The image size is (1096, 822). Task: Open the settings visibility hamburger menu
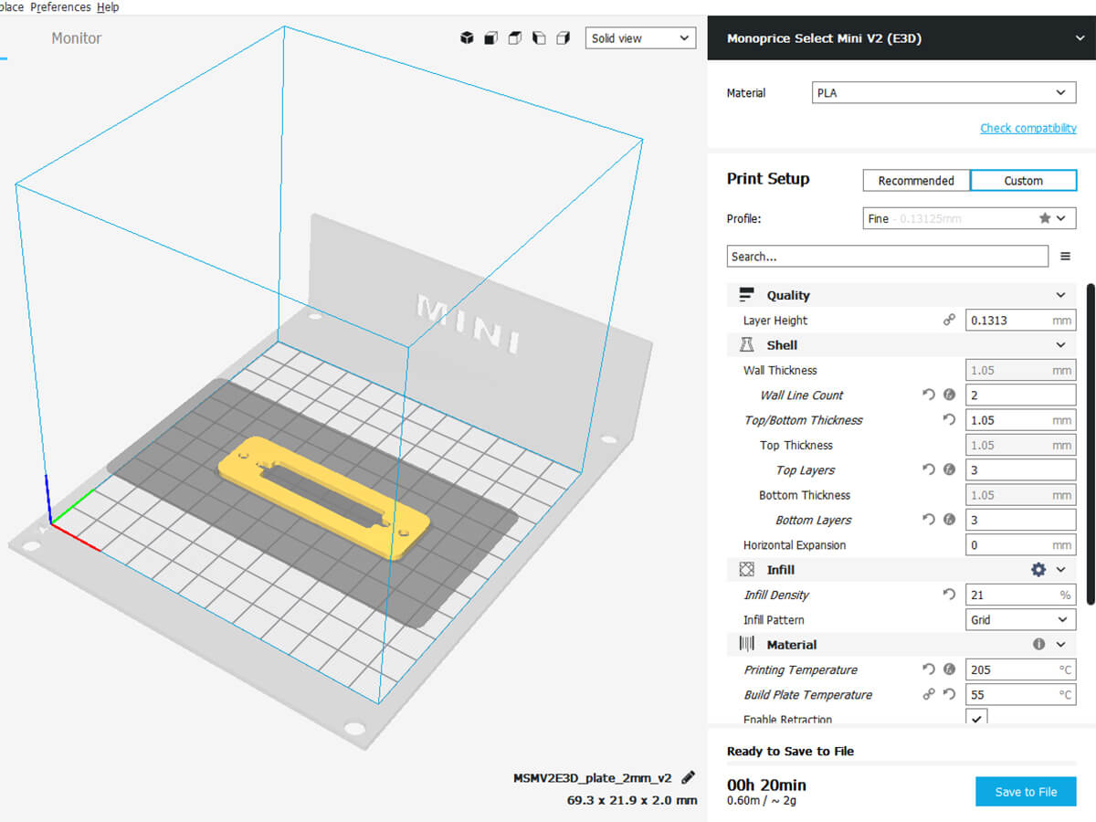coord(1065,257)
